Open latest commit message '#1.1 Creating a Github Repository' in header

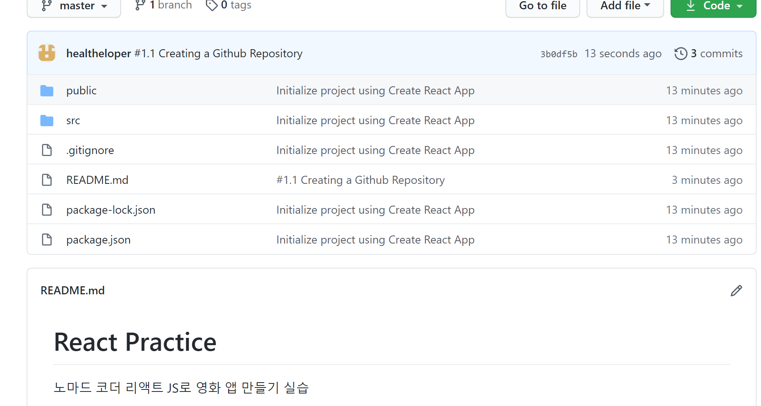(218, 53)
